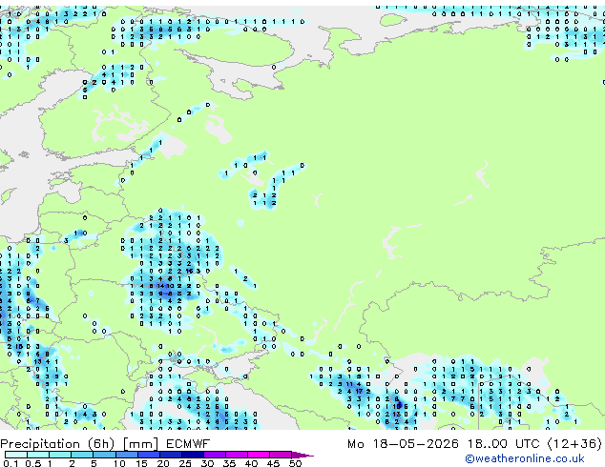
Task: Select the 30–35 mm purple legend swatch
Action: 214,455
